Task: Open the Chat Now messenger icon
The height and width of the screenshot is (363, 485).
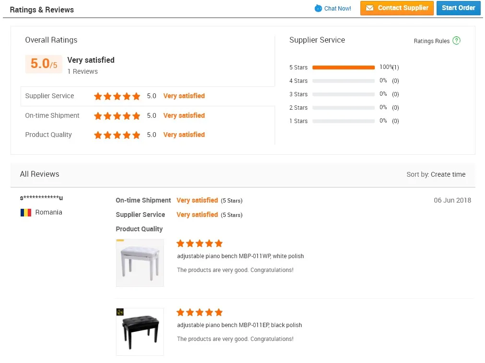Action: click(317, 8)
